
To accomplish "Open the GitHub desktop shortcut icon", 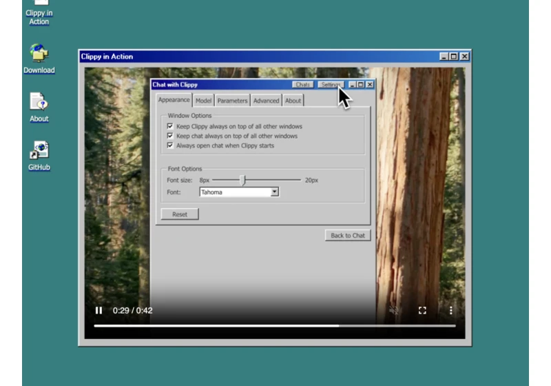I will (39, 156).
